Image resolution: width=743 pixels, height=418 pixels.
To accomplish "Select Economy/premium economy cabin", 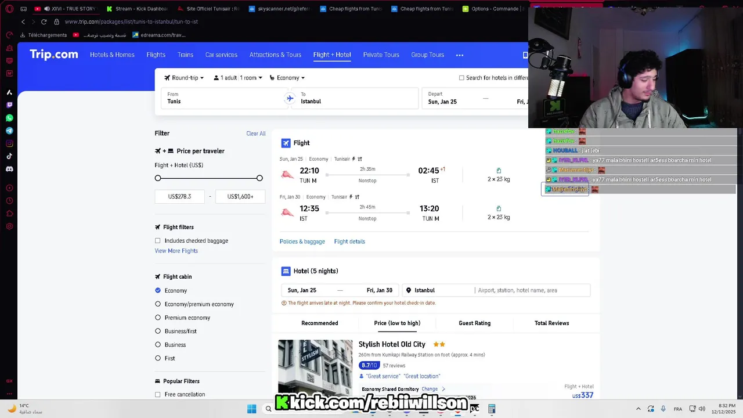I will coord(158,304).
